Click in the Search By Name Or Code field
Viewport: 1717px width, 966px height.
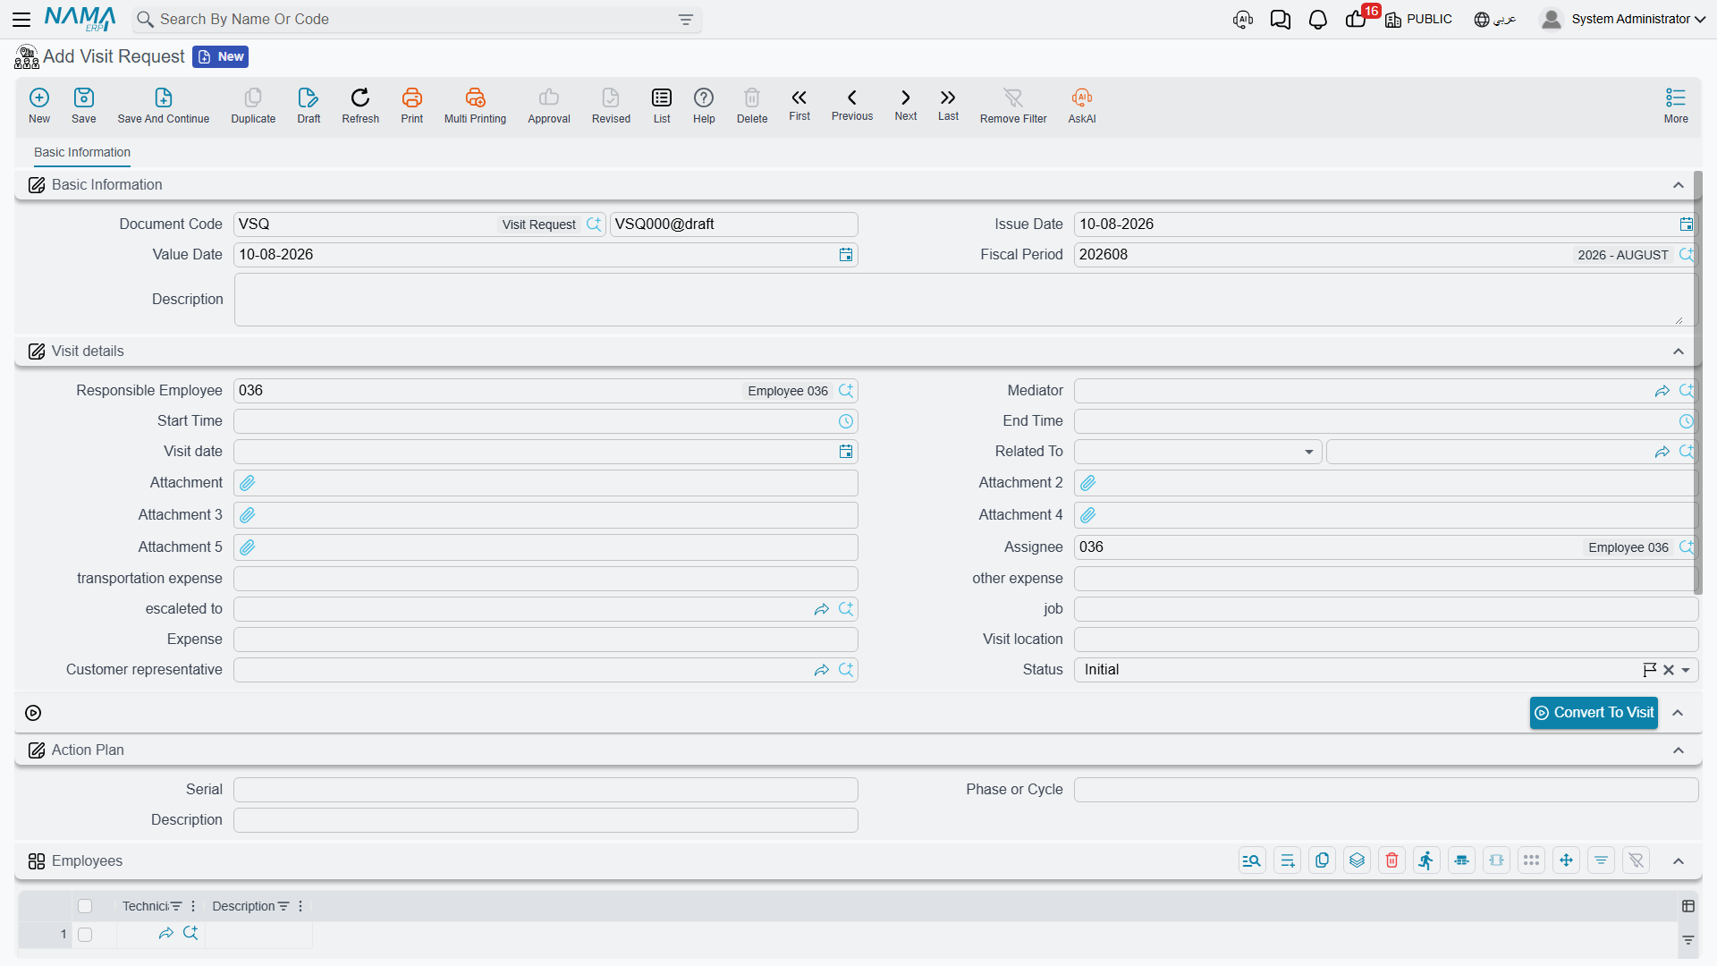[416, 20]
